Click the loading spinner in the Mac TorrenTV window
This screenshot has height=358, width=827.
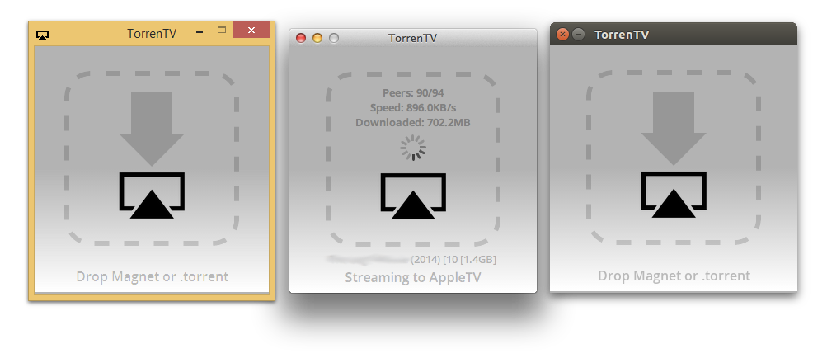coord(413,148)
